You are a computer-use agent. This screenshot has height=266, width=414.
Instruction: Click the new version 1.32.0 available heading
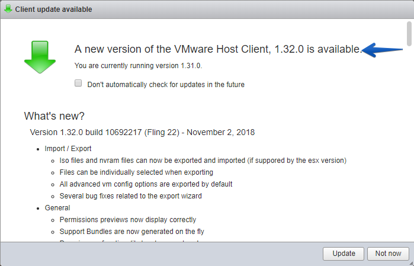pyautogui.click(x=218, y=49)
